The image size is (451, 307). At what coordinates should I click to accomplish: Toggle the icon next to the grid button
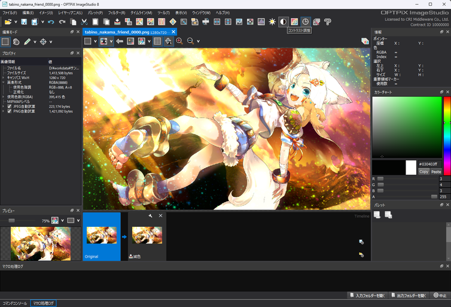coord(169,41)
